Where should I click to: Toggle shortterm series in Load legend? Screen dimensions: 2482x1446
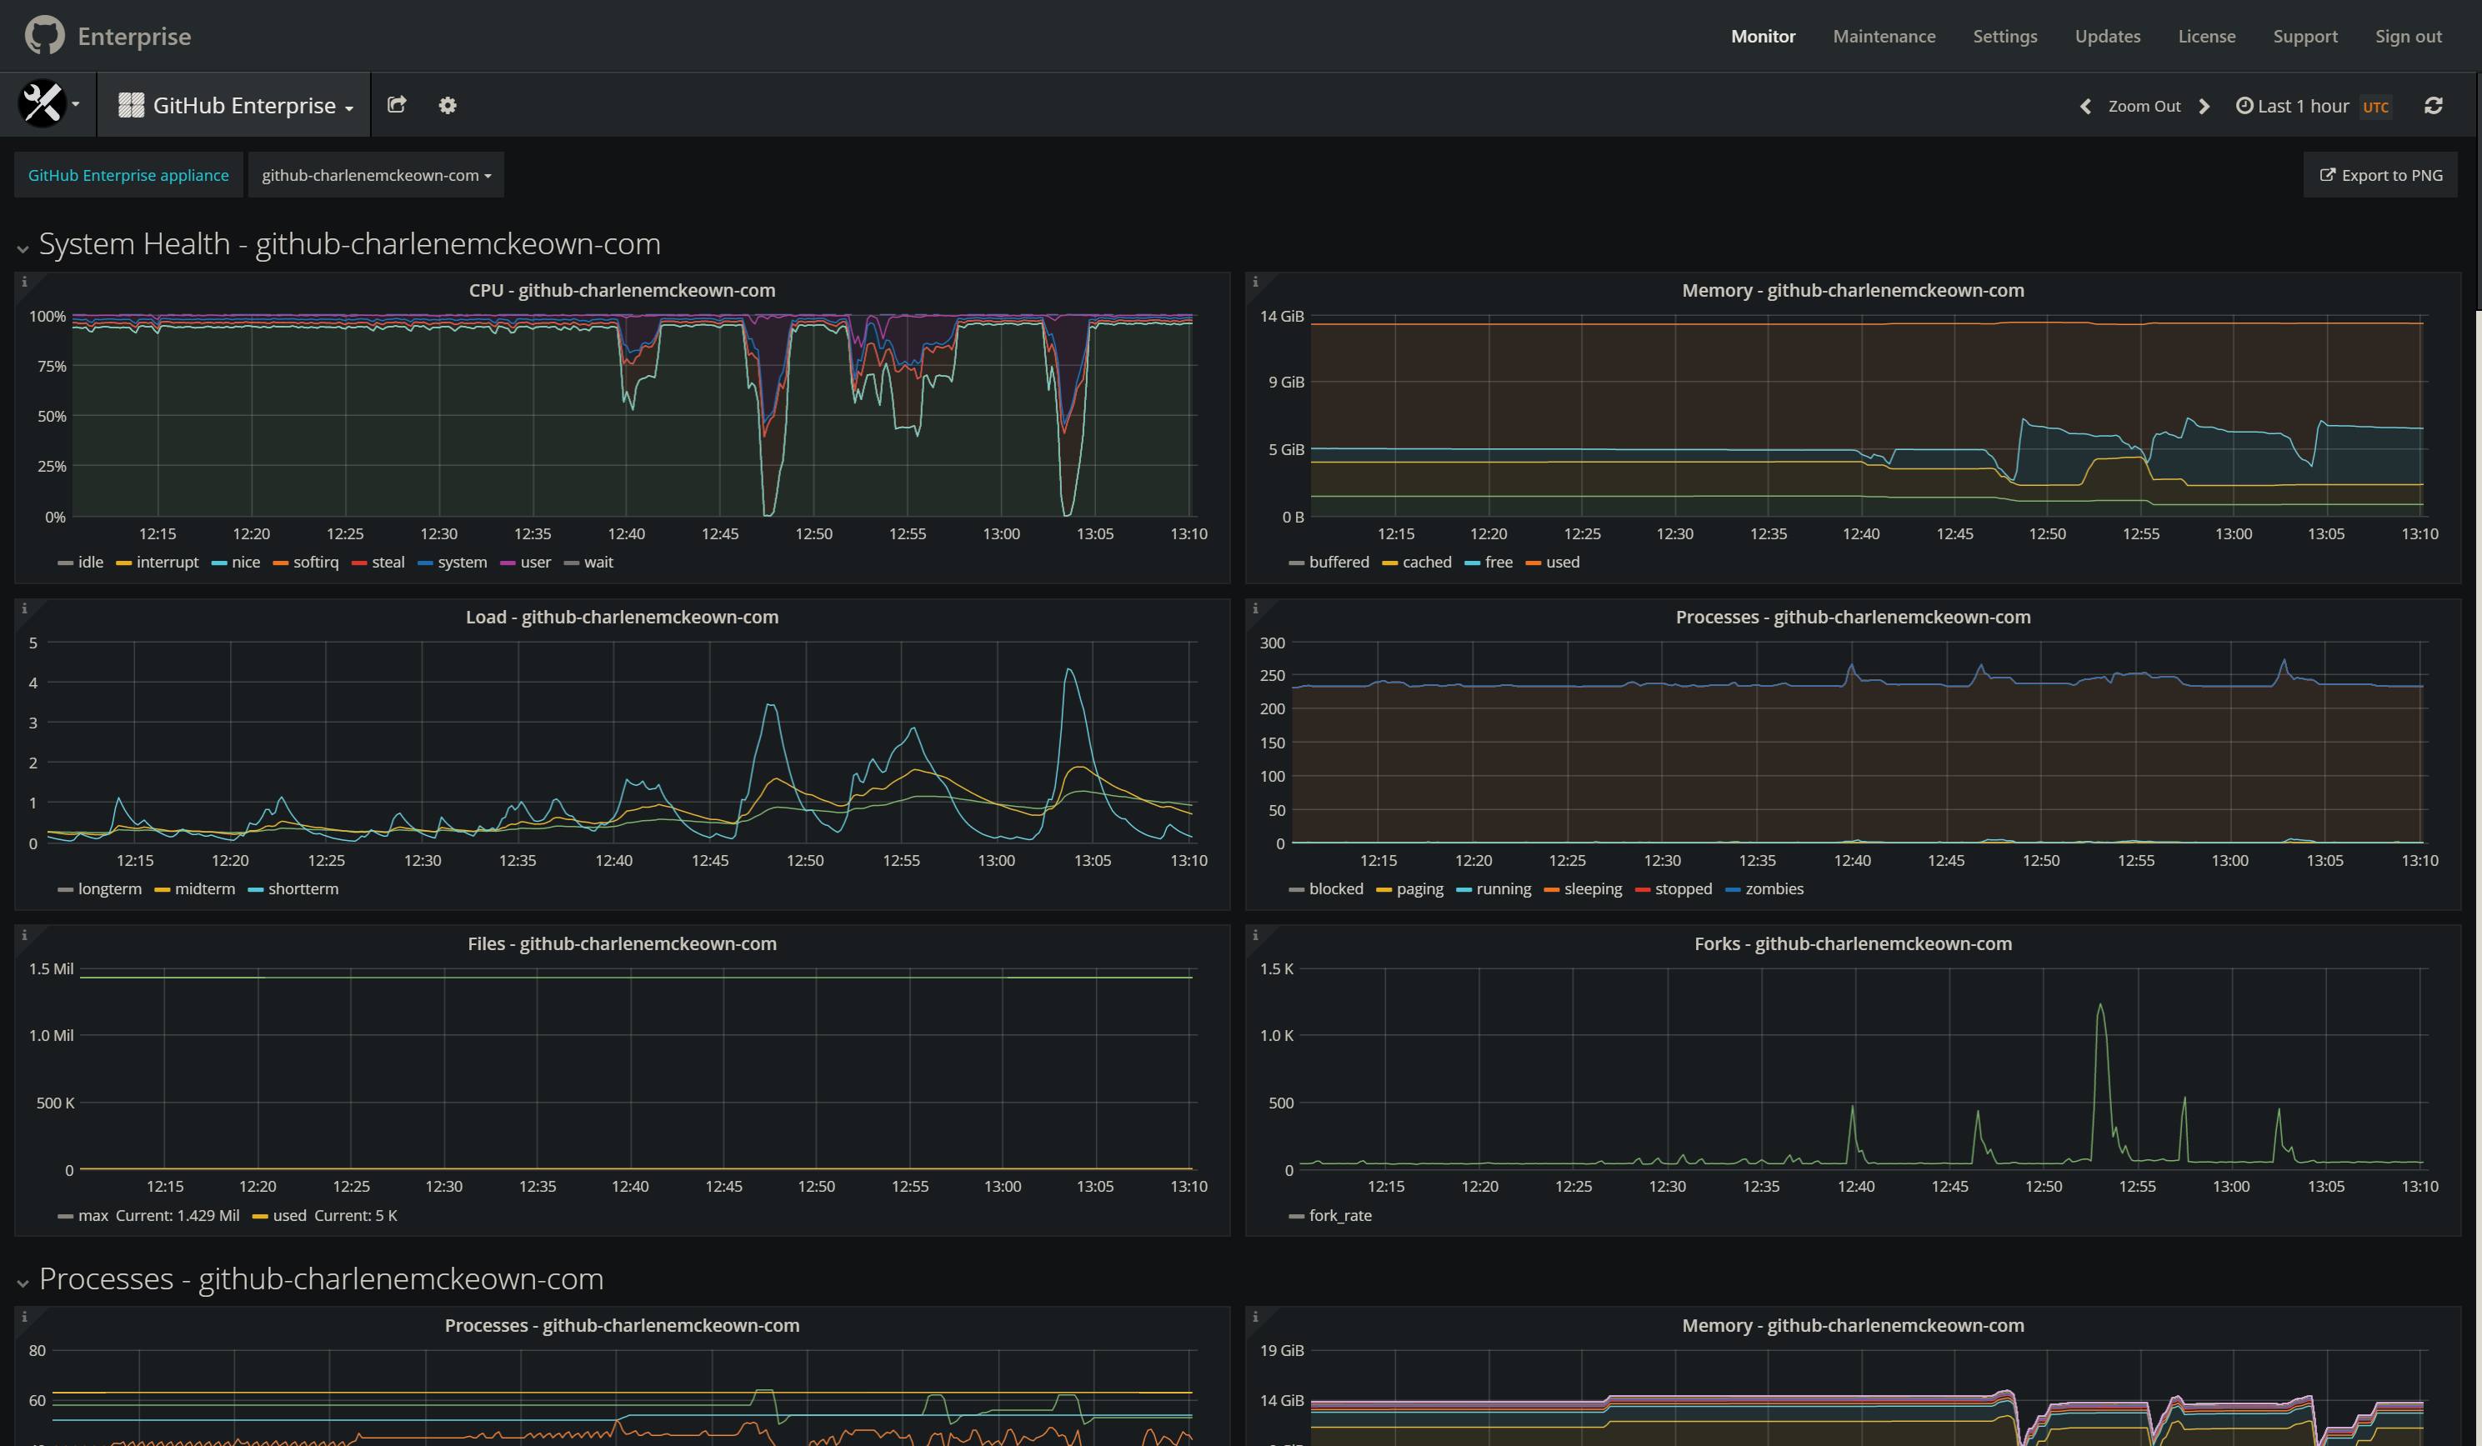pyautogui.click(x=303, y=889)
